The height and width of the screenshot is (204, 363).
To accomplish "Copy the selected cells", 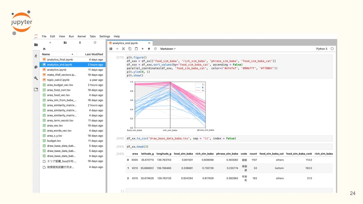I will [130, 49].
